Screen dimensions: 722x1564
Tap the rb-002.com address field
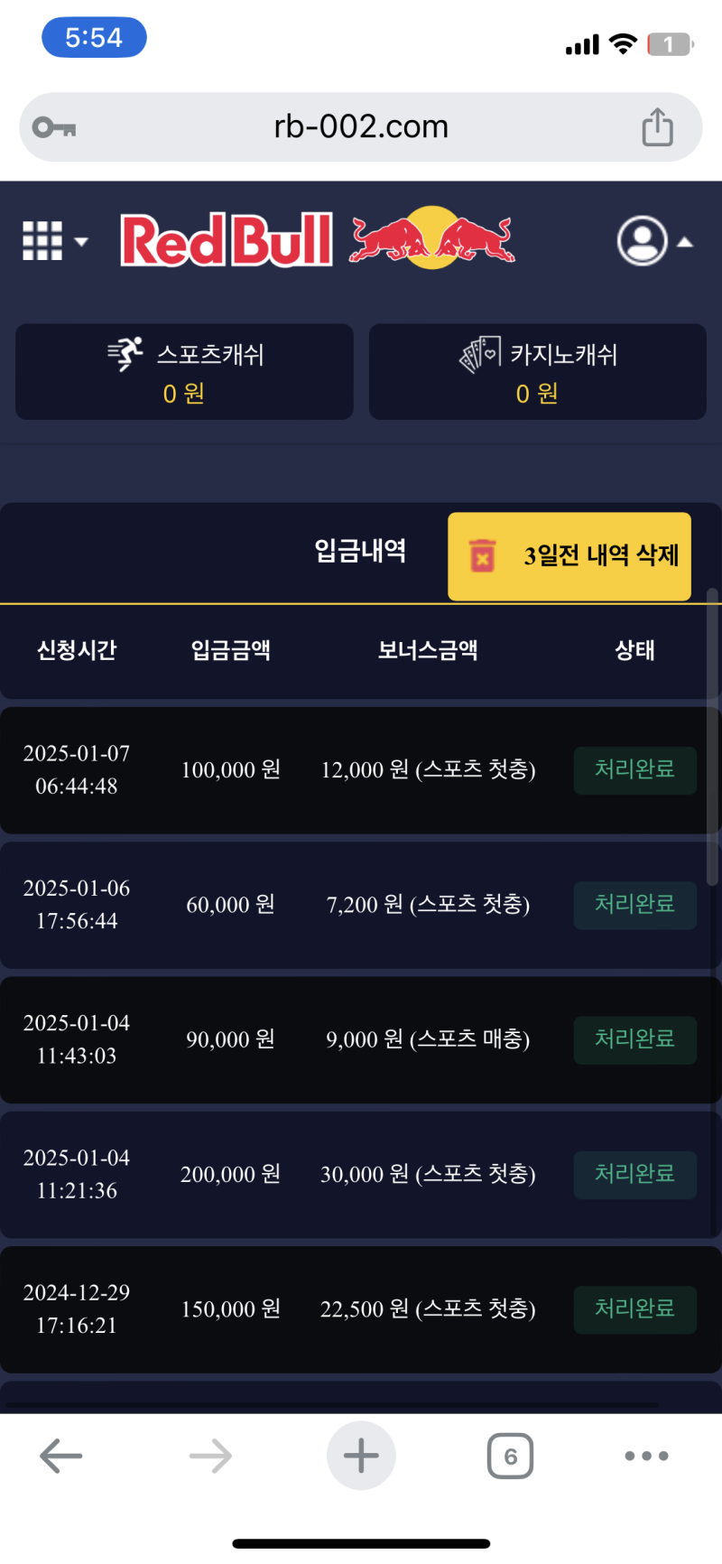(361, 127)
